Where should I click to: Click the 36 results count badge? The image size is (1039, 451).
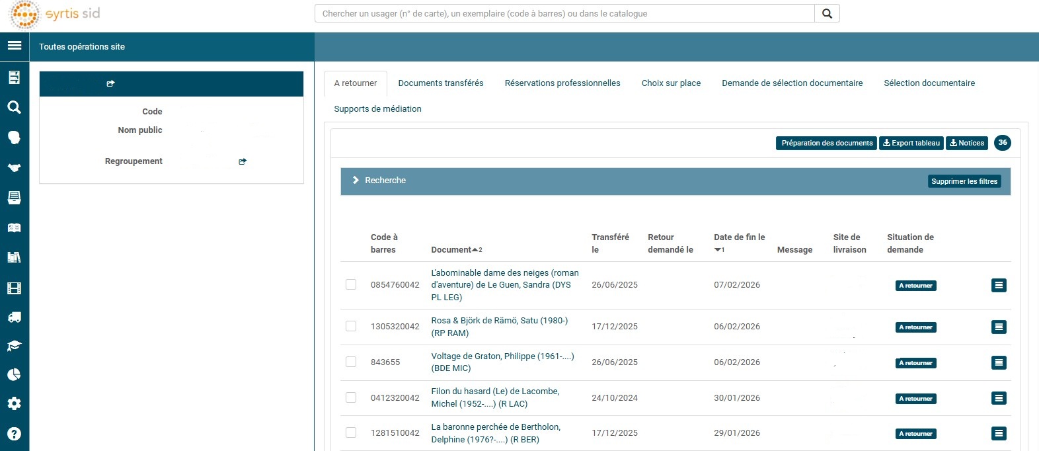[x=1003, y=142]
